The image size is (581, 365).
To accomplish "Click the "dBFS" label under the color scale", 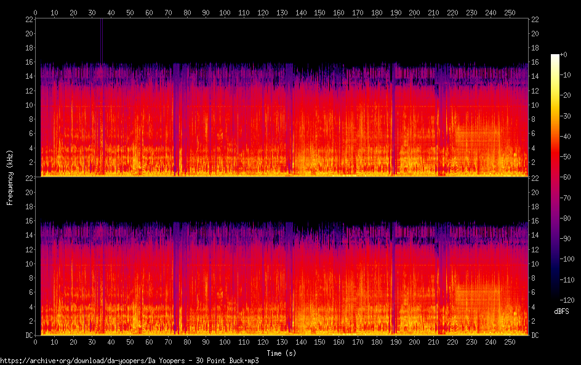I will coord(561,311).
